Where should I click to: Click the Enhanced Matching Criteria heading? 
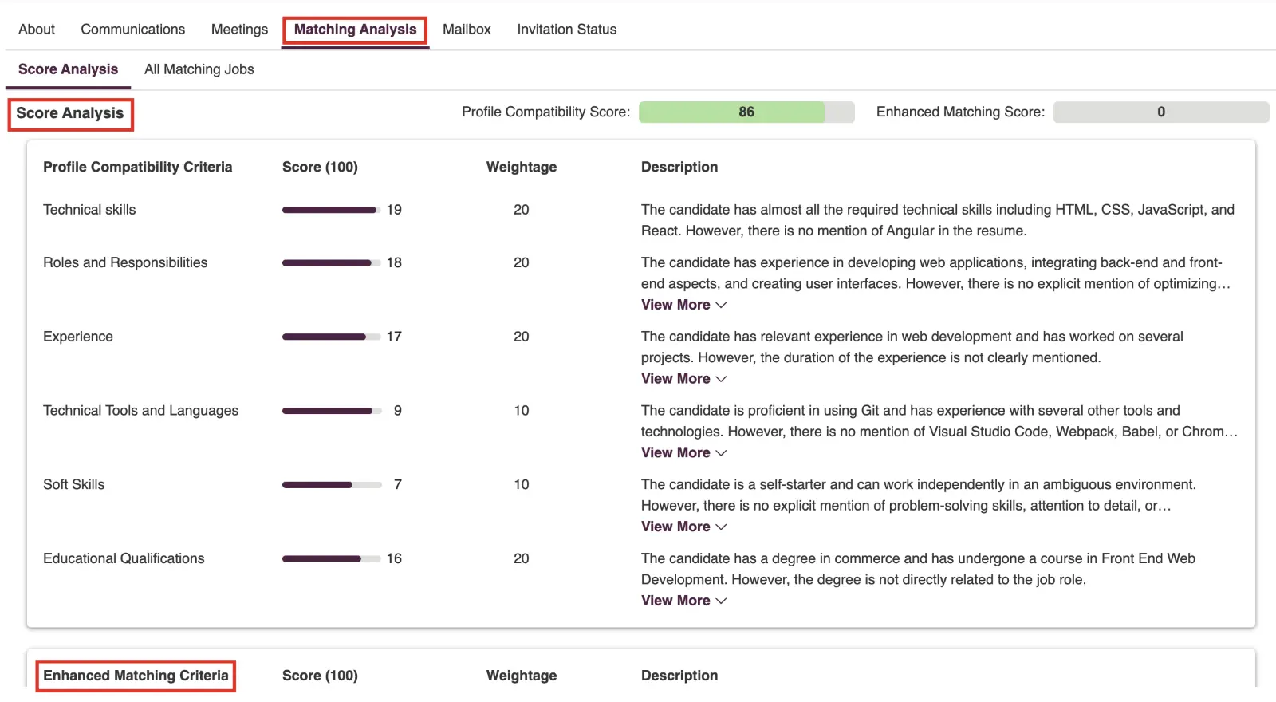tap(136, 676)
